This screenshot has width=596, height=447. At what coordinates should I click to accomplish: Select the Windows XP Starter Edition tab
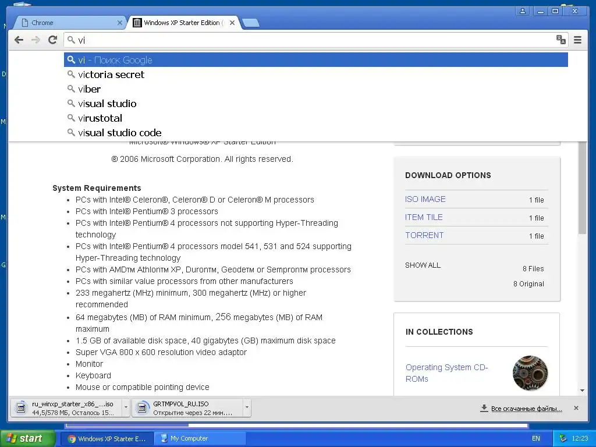click(183, 23)
